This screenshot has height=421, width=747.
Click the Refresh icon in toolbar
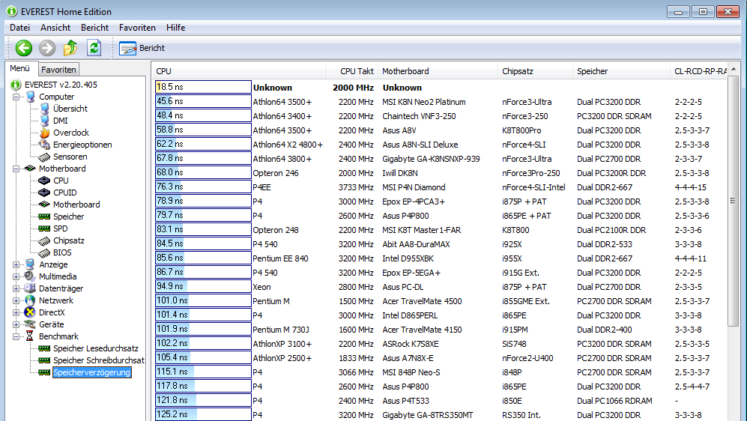[x=94, y=48]
